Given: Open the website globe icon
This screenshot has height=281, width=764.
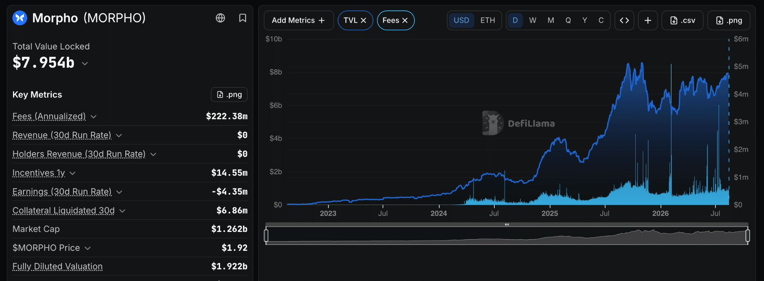Looking at the screenshot, I should pos(220,18).
